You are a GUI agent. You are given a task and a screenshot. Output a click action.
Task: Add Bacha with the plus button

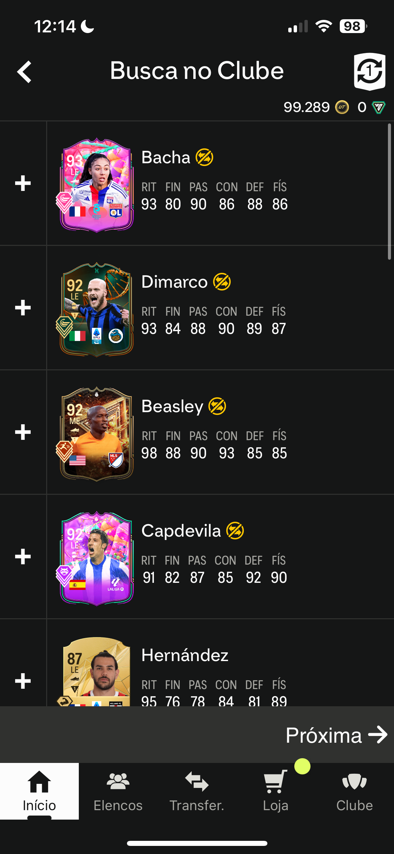pyautogui.click(x=23, y=183)
